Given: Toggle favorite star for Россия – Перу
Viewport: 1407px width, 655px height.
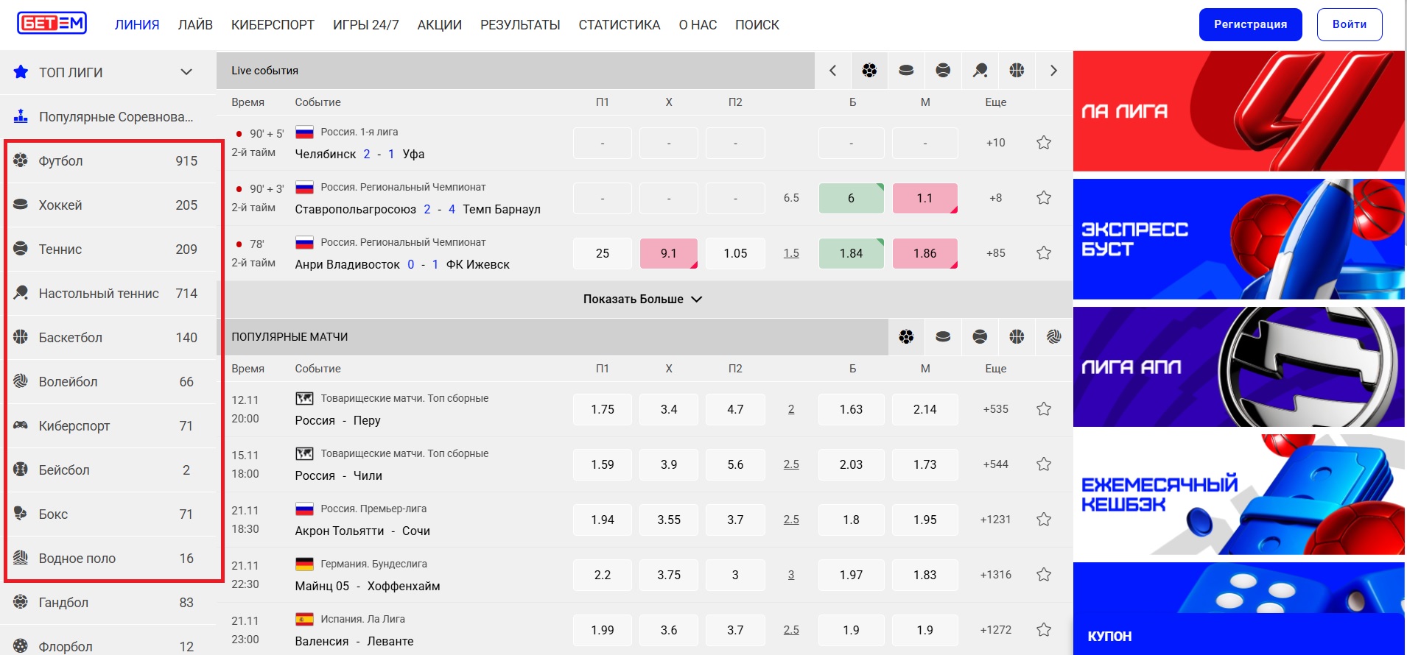Looking at the screenshot, I should tap(1043, 409).
